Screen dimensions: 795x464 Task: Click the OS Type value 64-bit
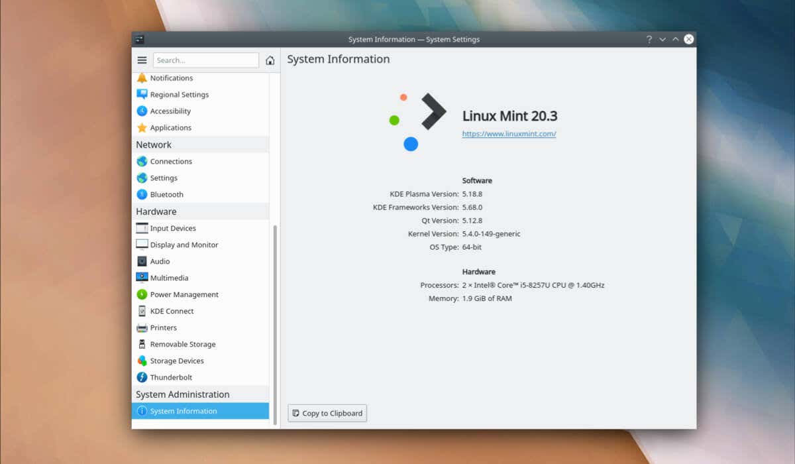(472, 247)
